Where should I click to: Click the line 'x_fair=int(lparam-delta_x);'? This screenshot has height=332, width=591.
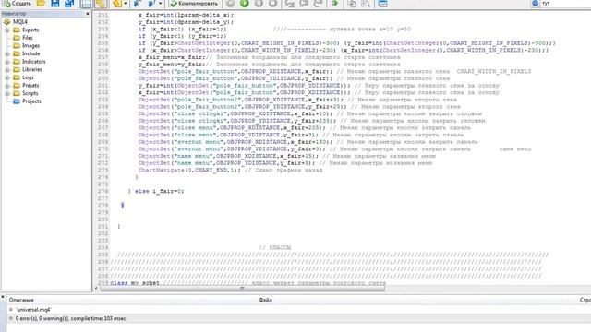coord(186,15)
